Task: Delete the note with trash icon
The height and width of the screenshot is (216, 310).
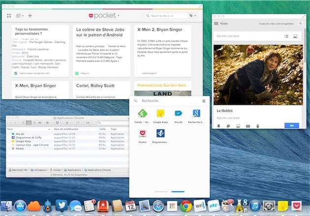Action: tap(258, 126)
